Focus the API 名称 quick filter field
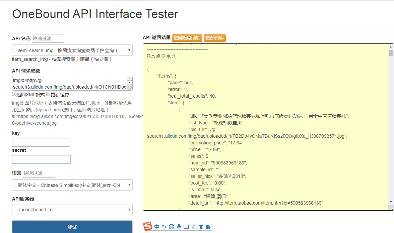The height and width of the screenshot is (233, 394). (48, 38)
